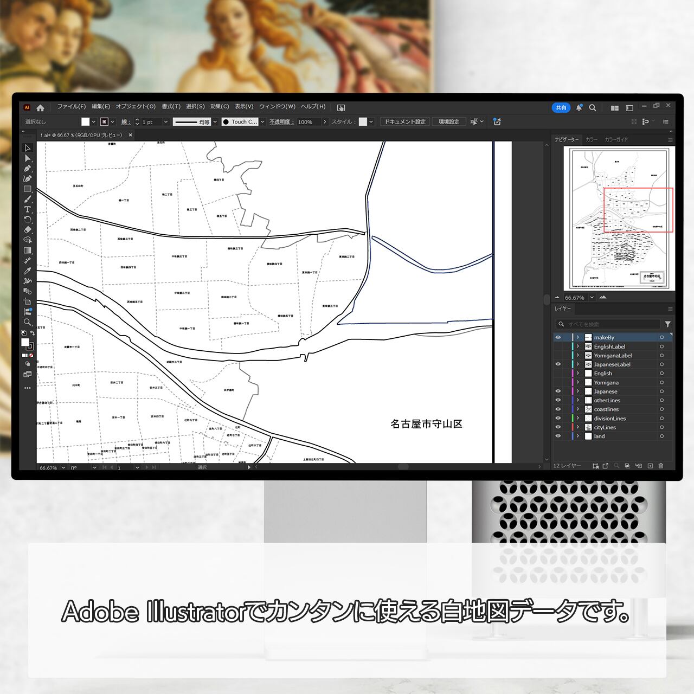Select the Rectangle tool
Screen dimensions: 694x694
[x=27, y=189]
